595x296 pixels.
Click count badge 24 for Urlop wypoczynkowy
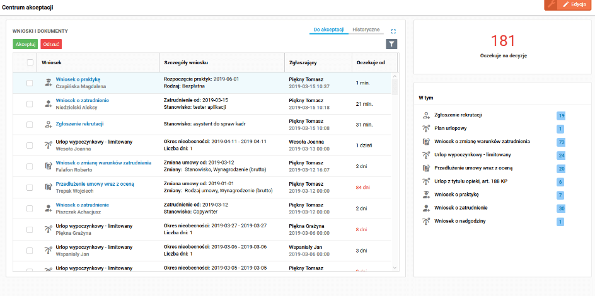560,156
